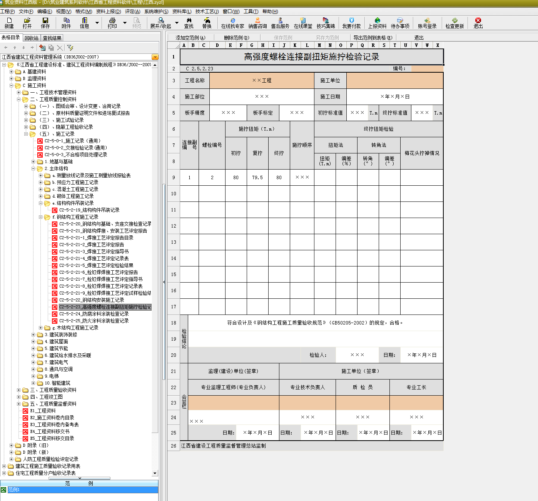Click 上报资料 upload data icon
538x501 pixels.
pos(377,23)
